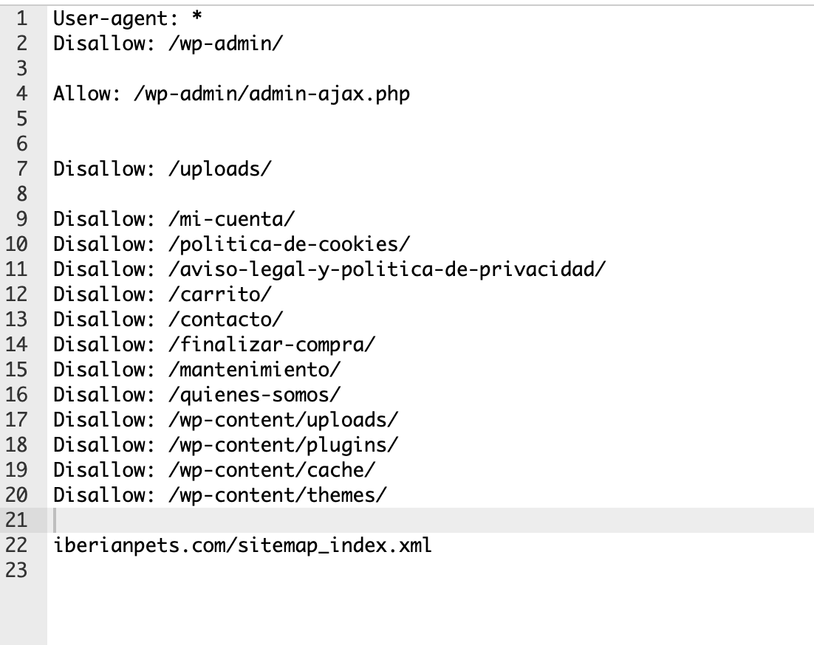Click /aviso-legal-y-politica-de-privacidad/ path

click(387, 269)
